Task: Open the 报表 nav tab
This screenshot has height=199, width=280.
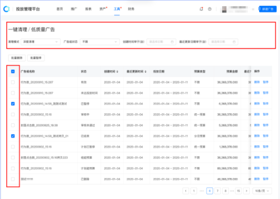Action: [88, 9]
